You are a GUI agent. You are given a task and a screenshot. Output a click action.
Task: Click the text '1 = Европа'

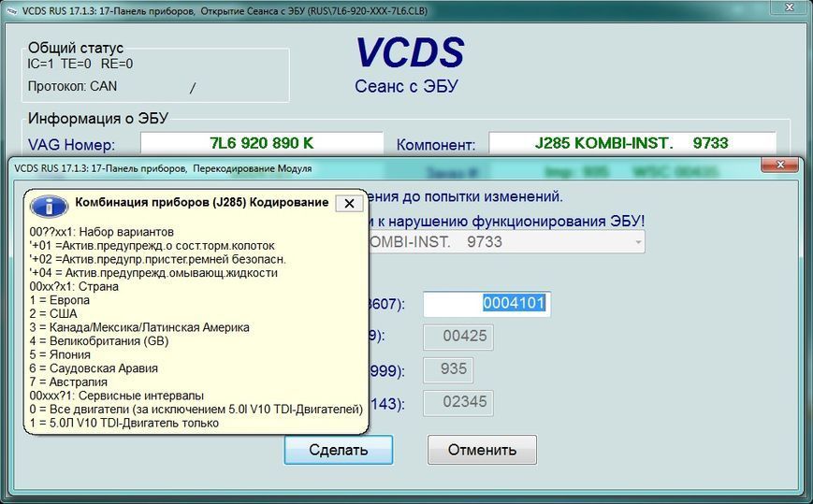pos(60,300)
